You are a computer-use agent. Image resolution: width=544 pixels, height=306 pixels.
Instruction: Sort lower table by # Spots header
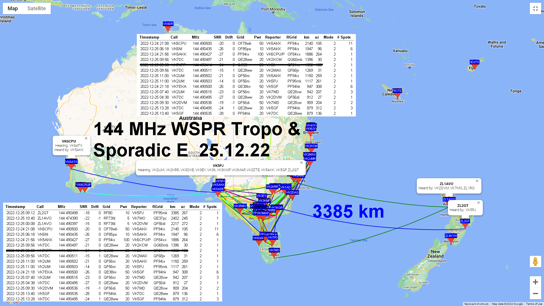click(210, 207)
